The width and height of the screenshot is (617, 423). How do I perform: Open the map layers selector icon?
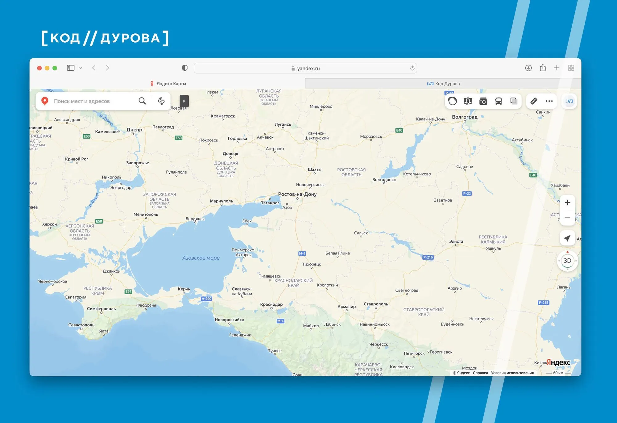point(453,101)
